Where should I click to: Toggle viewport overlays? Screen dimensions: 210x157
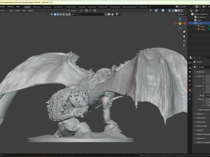(x=163, y=10)
